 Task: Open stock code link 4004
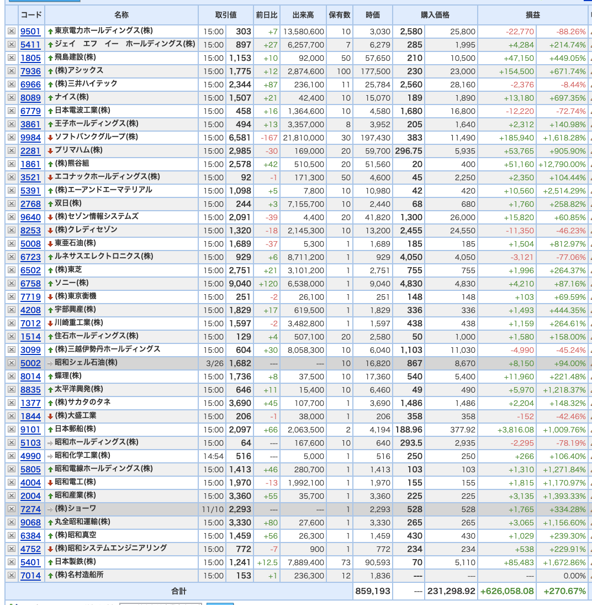pyautogui.click(x=30, y=483)
